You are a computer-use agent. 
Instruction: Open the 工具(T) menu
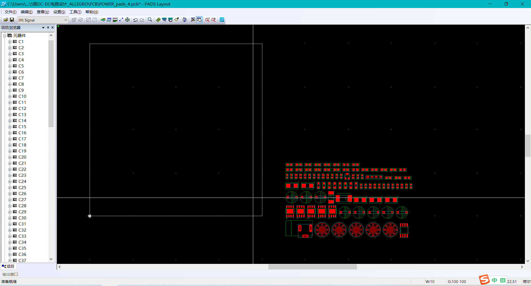tap(75, 12)
